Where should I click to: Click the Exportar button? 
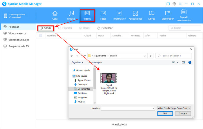point(65,28)
